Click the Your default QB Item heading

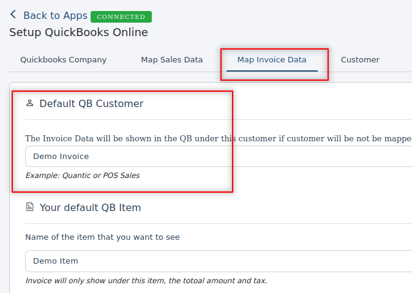(91, 208)
